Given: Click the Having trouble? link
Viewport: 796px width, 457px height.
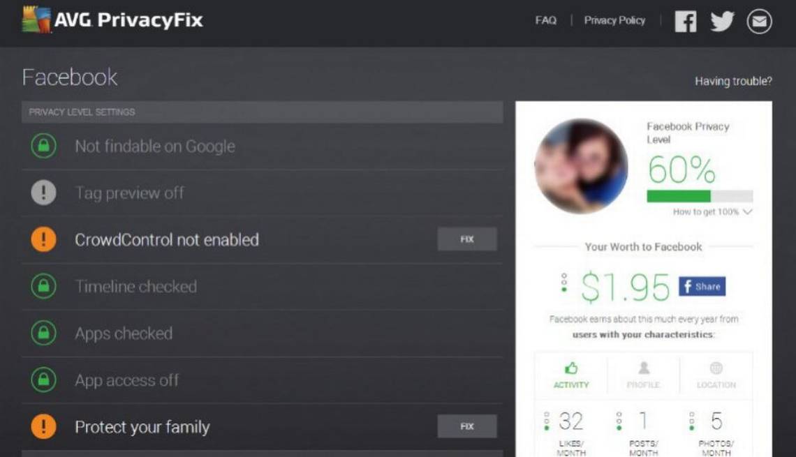Looking at the screenshot, I should [x=734, y=81].
